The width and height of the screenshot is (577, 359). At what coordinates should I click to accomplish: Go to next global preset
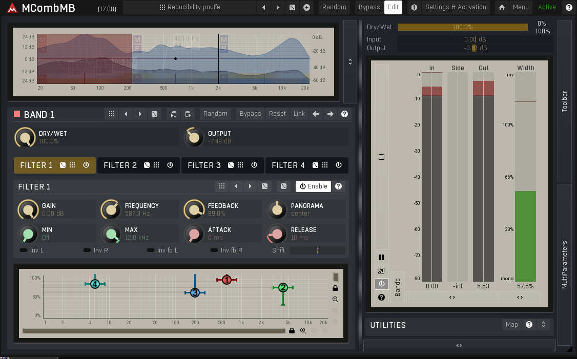click(278, 7)
